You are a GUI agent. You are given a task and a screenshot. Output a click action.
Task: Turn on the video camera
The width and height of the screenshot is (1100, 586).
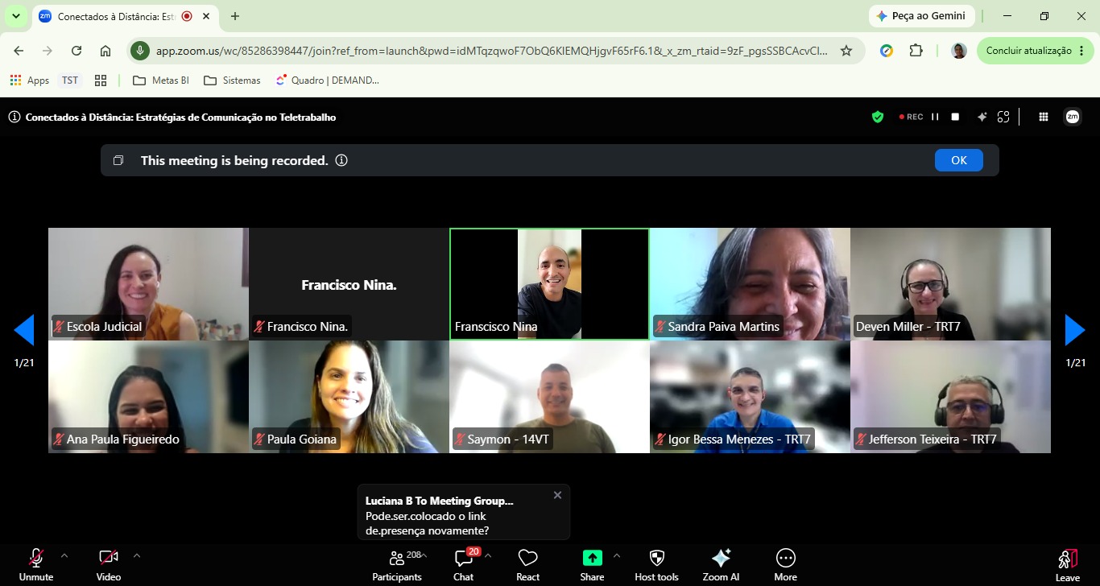(x=109, y=565)
